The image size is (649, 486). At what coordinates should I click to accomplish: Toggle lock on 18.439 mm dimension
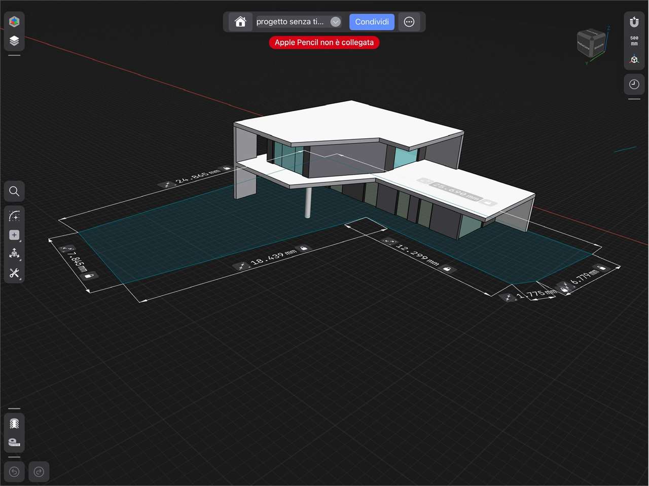[x=303, y=248]
